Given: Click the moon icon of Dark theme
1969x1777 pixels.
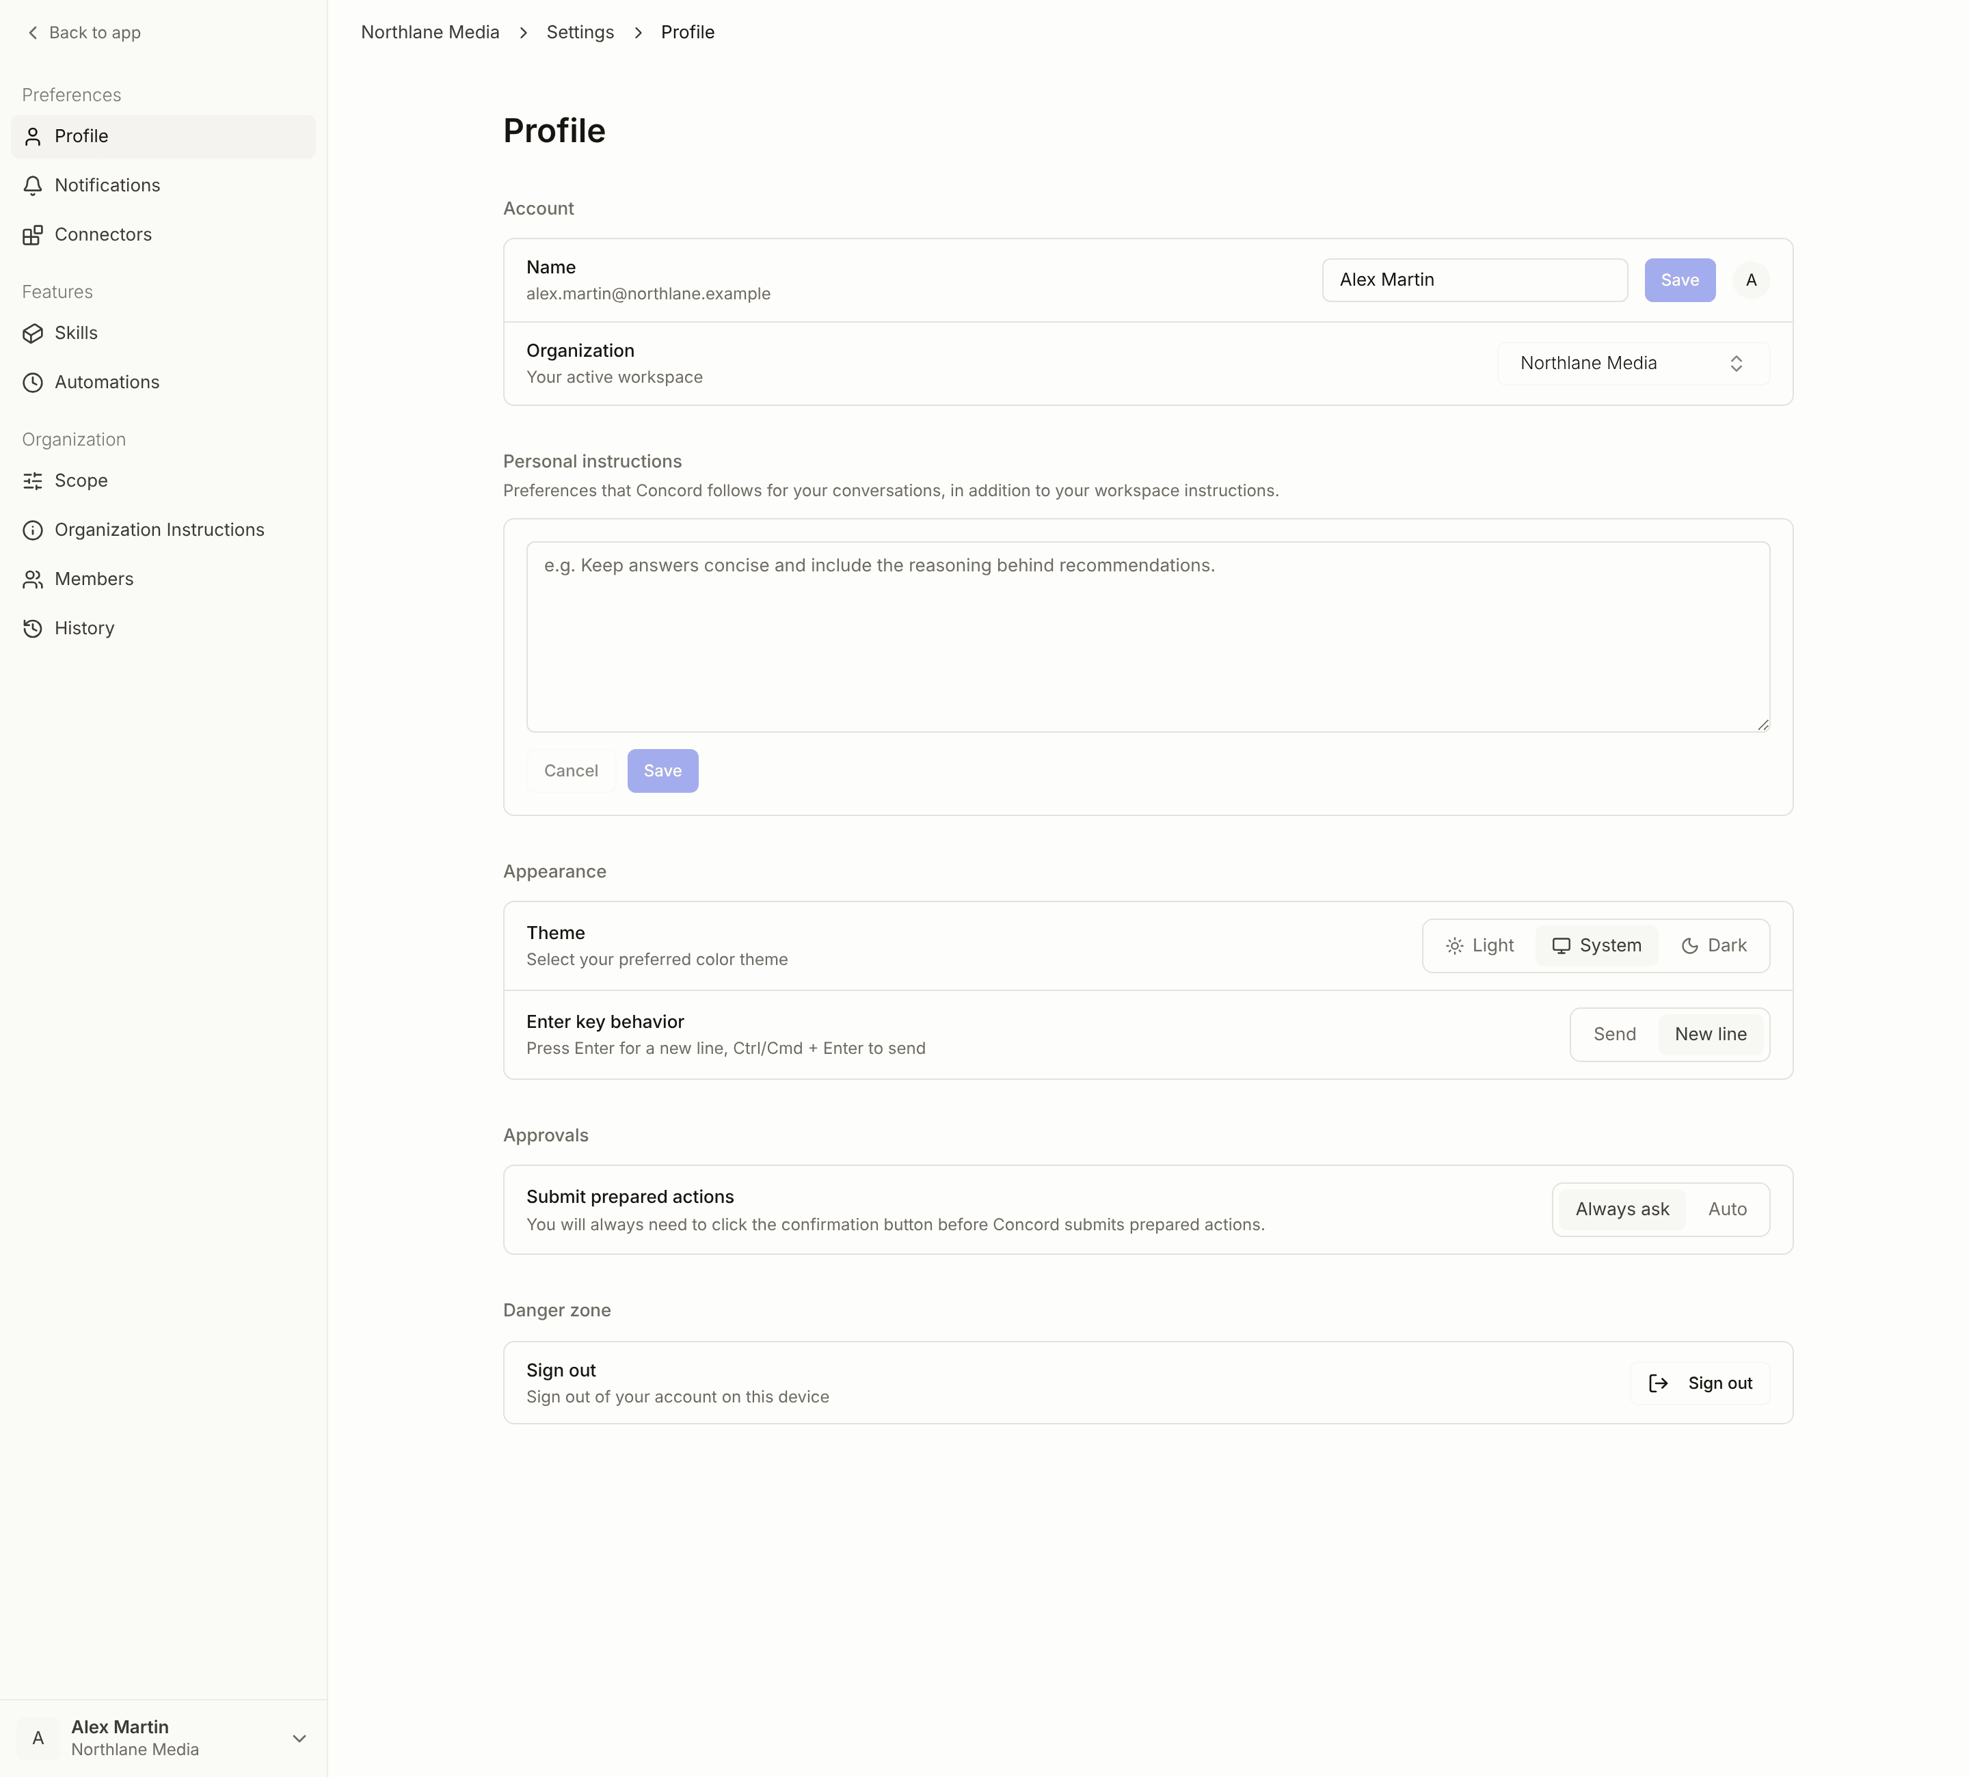Looking at the screenshot, I should (1689, 946).
